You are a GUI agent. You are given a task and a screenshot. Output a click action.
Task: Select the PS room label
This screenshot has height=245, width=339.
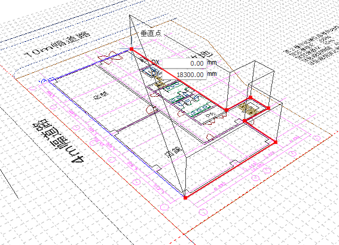(x=209, y=115)
